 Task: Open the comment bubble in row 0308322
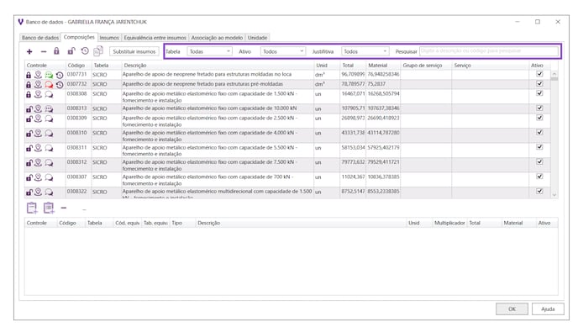tap(49, 192)
